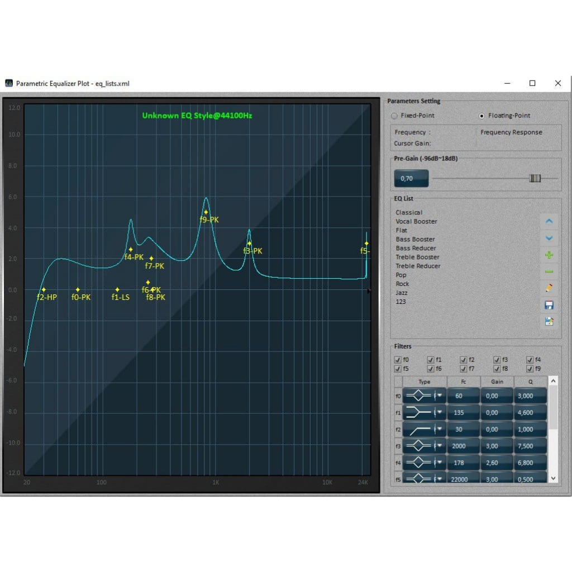Click the f9-PK marker on the plot
Image resolution: width=572 pixels, height=572 pixels.
pos(206,212)
